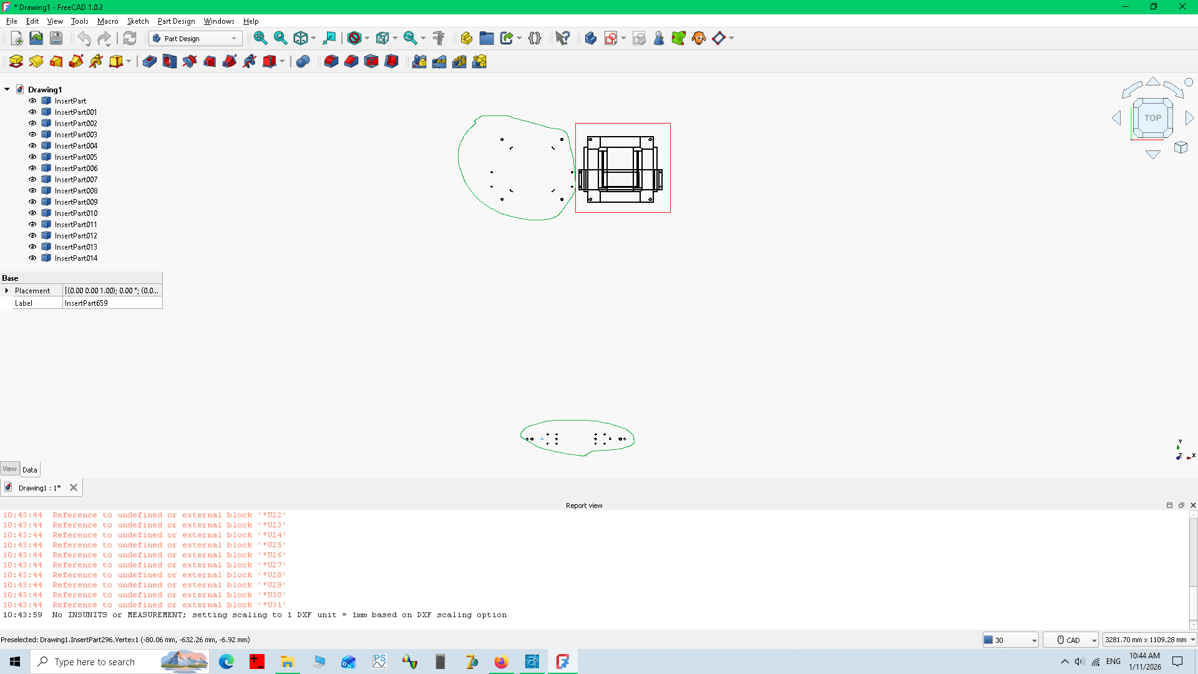
Task: Hide InsertPart003 using its eye icon
Action: tap(32, 135)
